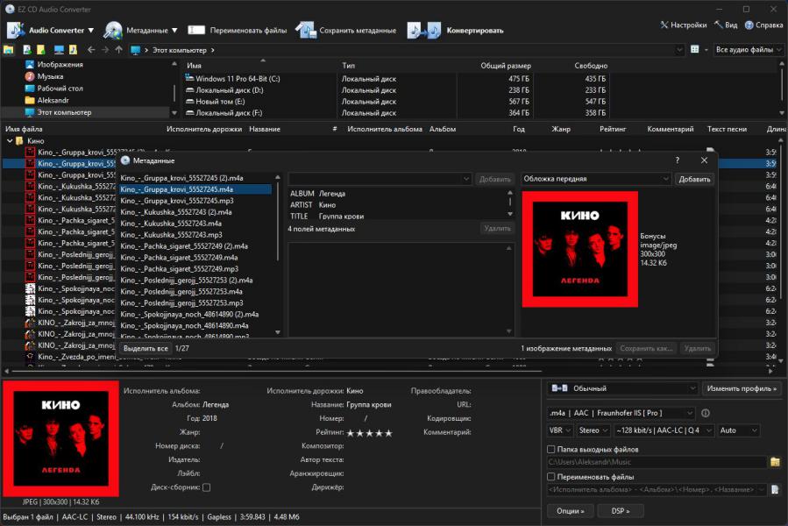
Task: Enable the Папка выходных файлов checkbox
Action: [x=551, y=450]
